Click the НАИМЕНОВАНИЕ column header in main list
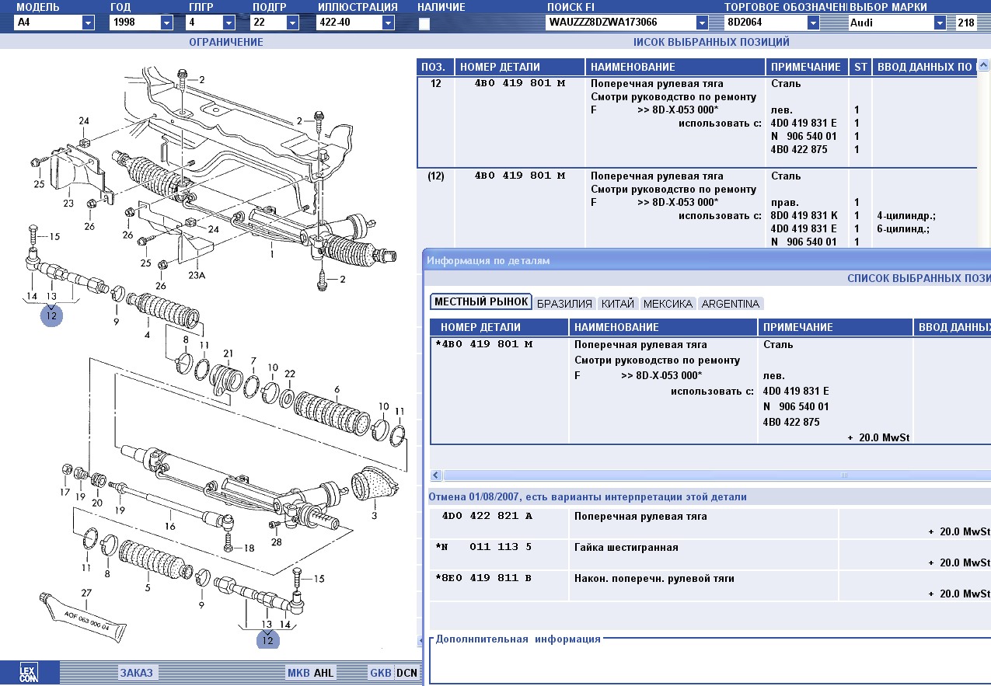The image size is (991, 686). (675, 67)
